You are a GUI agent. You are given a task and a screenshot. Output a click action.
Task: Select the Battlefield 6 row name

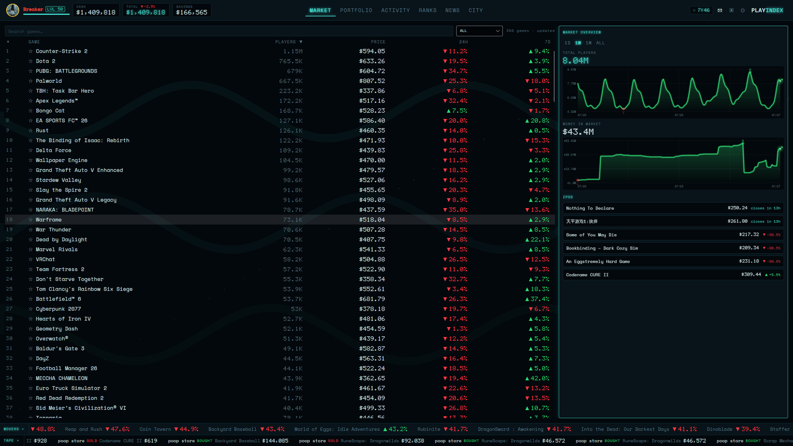58,299
